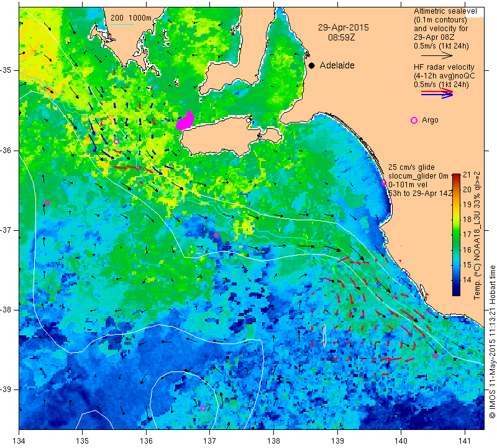Viewport: 497px width, 448px height.
Task: Click the Argo circle inside the southern closed contour
Action: 204,408
